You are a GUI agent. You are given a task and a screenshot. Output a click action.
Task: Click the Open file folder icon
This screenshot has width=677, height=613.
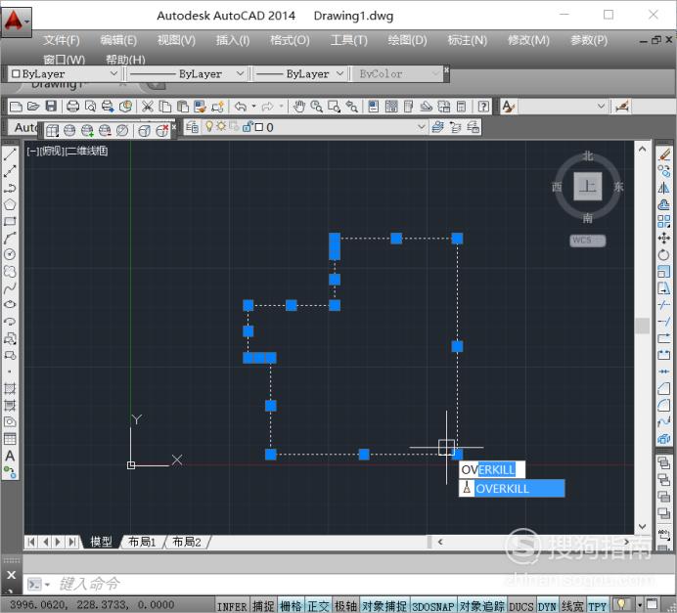point(33,107)
